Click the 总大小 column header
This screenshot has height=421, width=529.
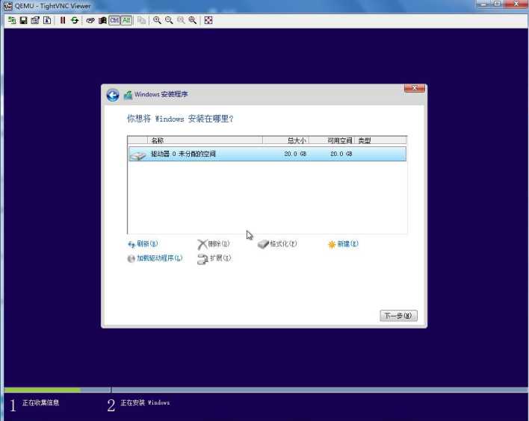coord(285,140)
